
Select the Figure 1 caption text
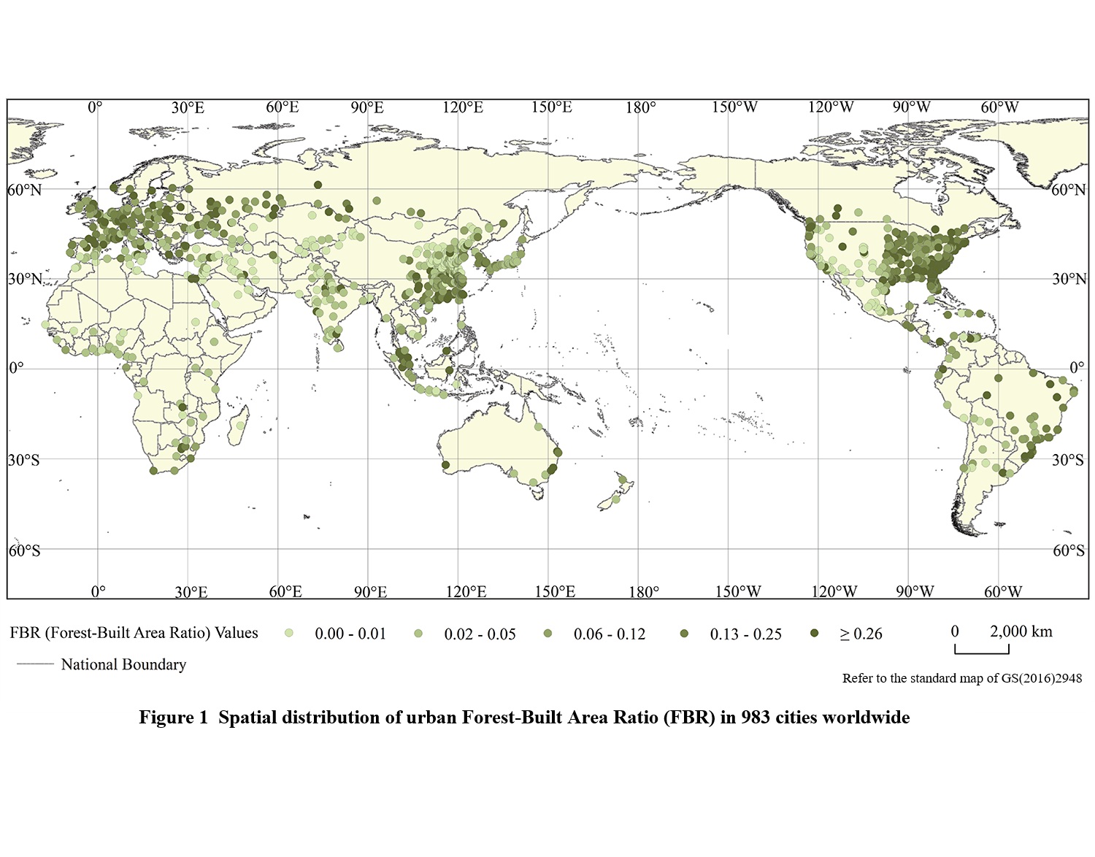click(524, 718)
